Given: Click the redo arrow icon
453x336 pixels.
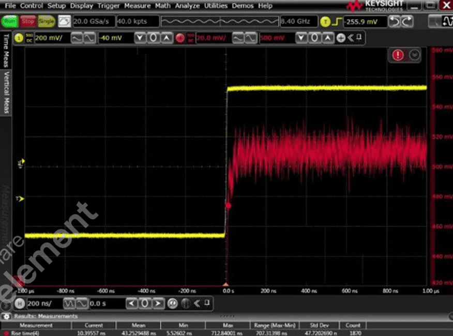Looking at the screenshot, I should [407, 22].
